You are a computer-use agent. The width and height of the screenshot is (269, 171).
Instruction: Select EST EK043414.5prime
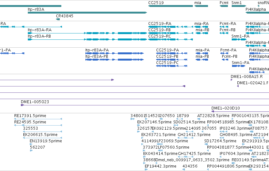click(144, 157)
